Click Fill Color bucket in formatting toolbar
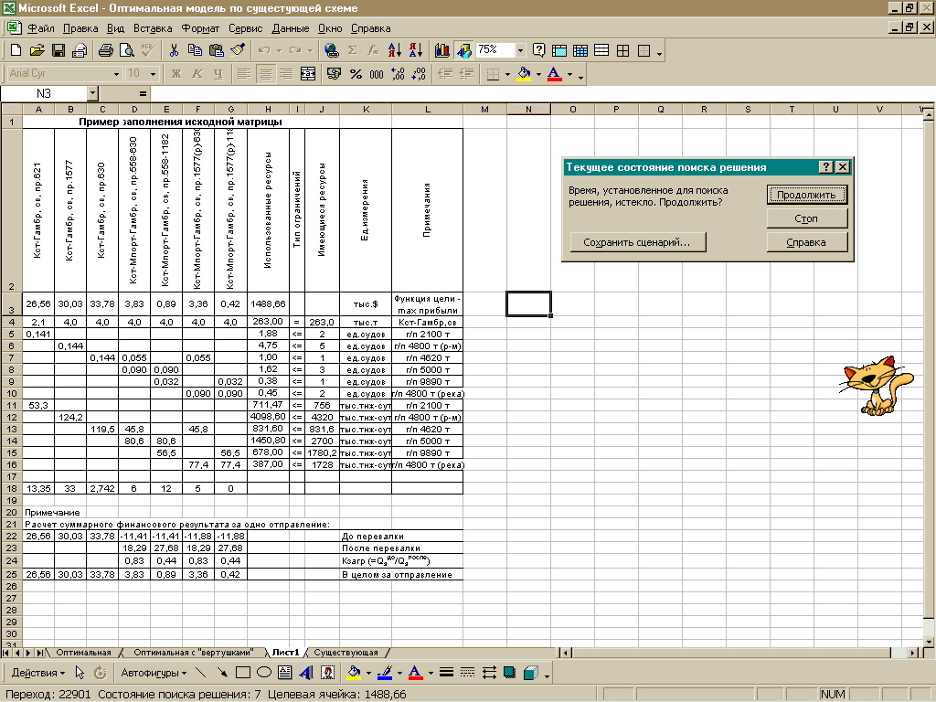936x702 pixels. [524, 74]
